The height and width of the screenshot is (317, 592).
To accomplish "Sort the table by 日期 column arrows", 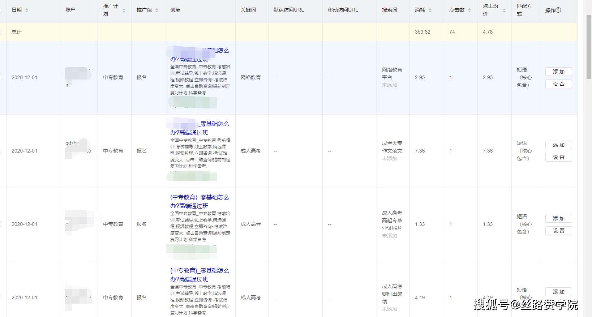I will (x=27, y=10).
